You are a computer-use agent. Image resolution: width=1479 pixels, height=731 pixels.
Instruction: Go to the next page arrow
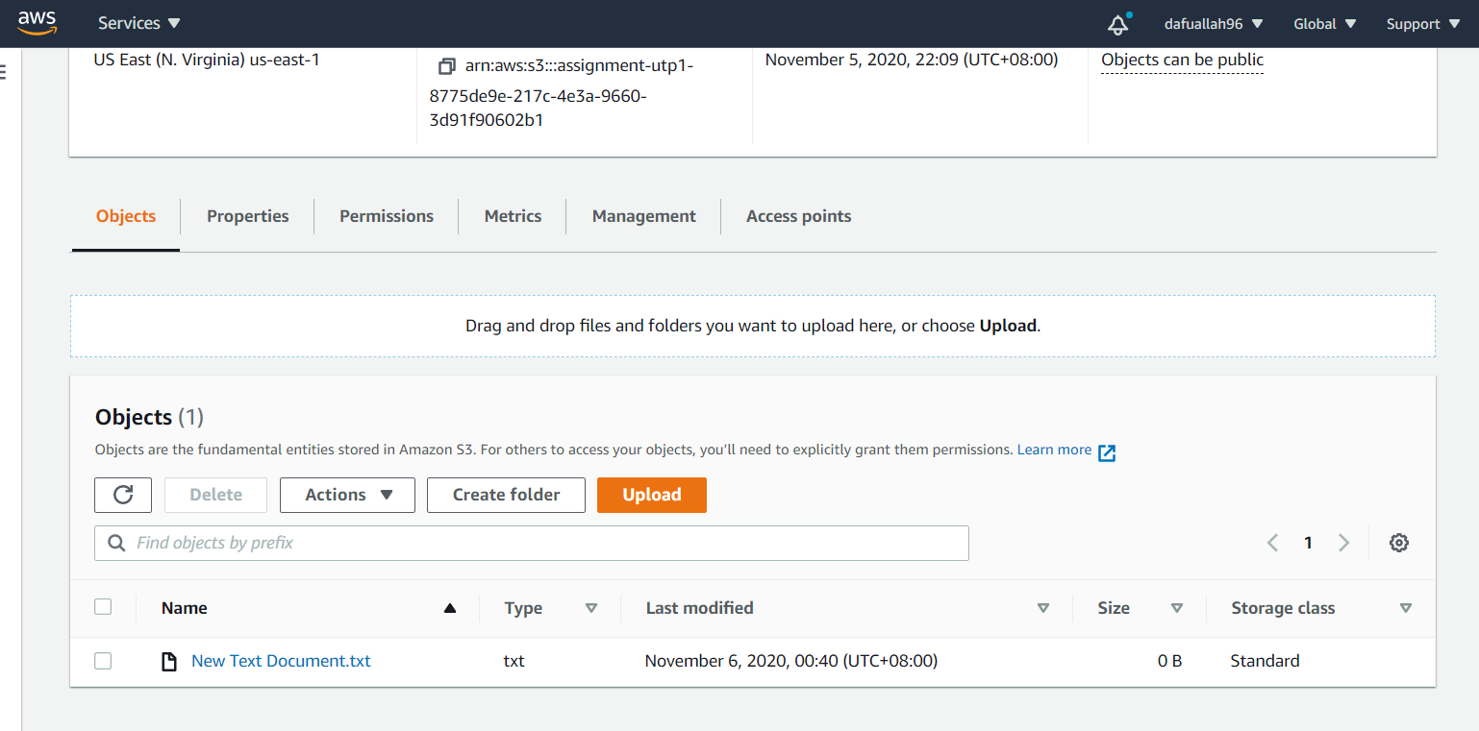1344,543
